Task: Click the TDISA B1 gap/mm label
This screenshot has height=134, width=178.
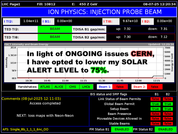Action: tap(89, 29)
